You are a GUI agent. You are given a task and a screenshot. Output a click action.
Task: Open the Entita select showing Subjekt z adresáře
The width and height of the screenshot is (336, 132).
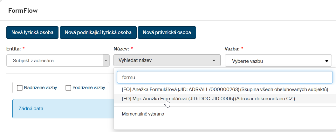55,60
